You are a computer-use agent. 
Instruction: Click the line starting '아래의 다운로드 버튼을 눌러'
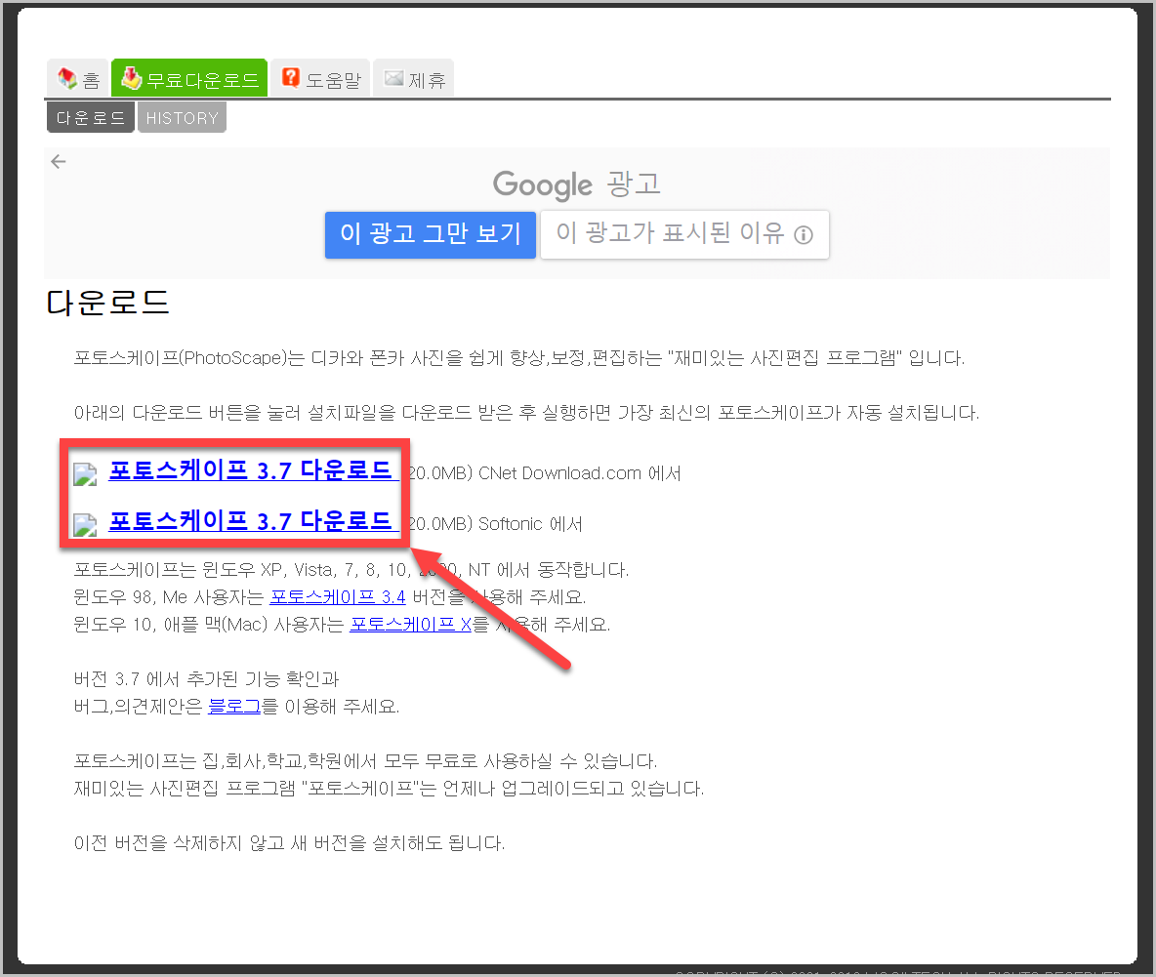click(x=526, y=413)
